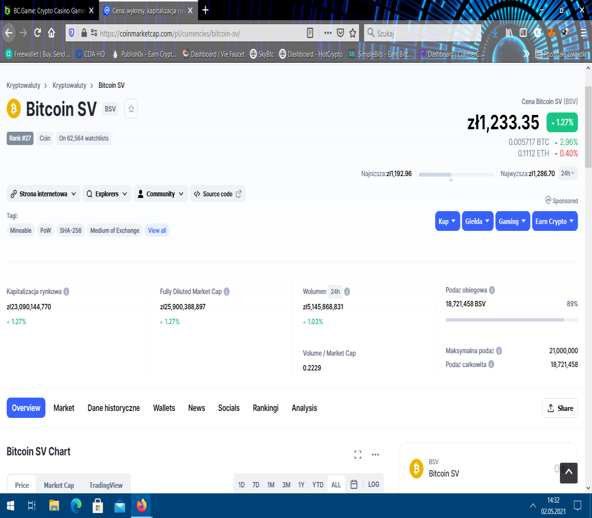The width and height of the screenshot is (592, 518).
Task: Click the Mineable tag
Action: click(21, 230)
